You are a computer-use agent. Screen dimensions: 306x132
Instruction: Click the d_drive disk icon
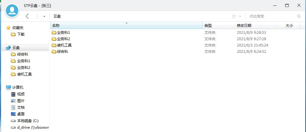tap(13, 127)
